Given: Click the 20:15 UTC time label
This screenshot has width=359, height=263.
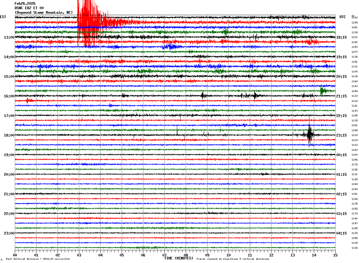Looking at the screenshot, I should 341,76.
